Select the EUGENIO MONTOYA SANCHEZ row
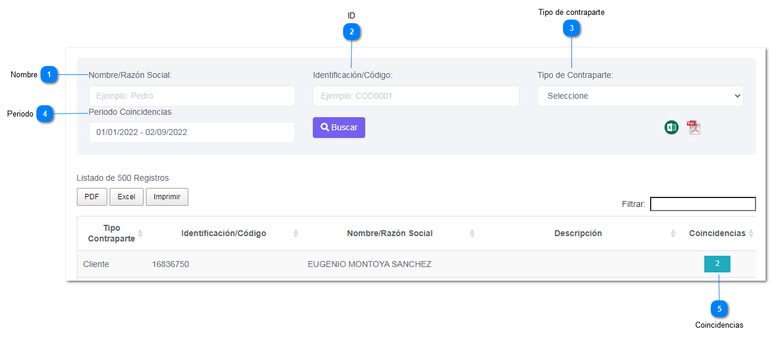771x339 pixels. pyautogui.click(x=369, y=264)
